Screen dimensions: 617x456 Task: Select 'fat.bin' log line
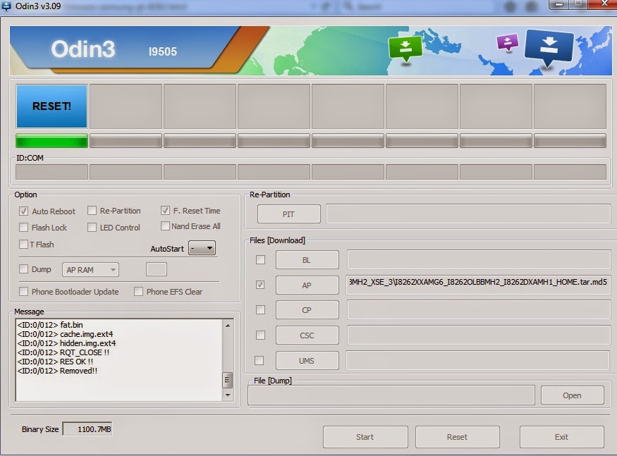tap(50, 325)
